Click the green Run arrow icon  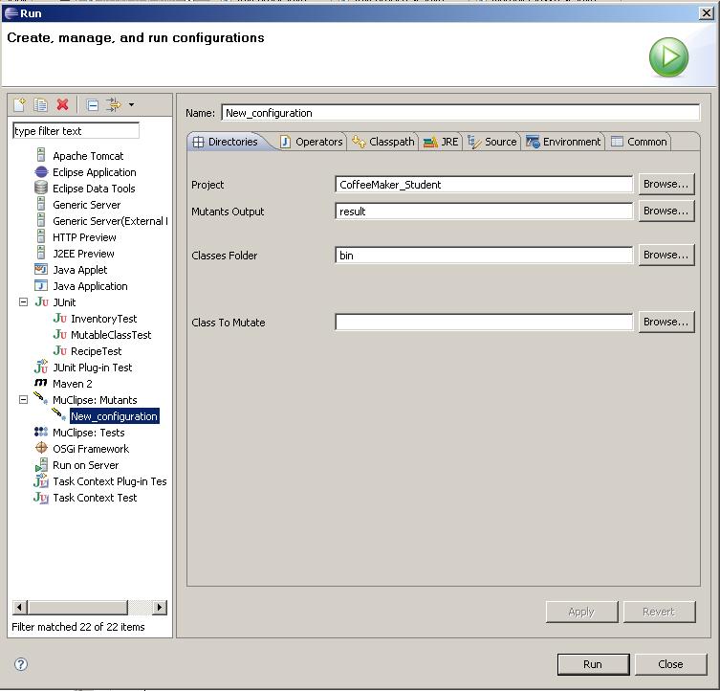click(x=668, y=57)
